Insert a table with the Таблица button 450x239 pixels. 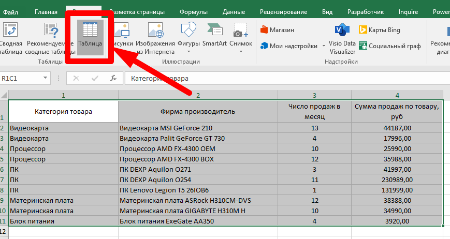[90, 37]
